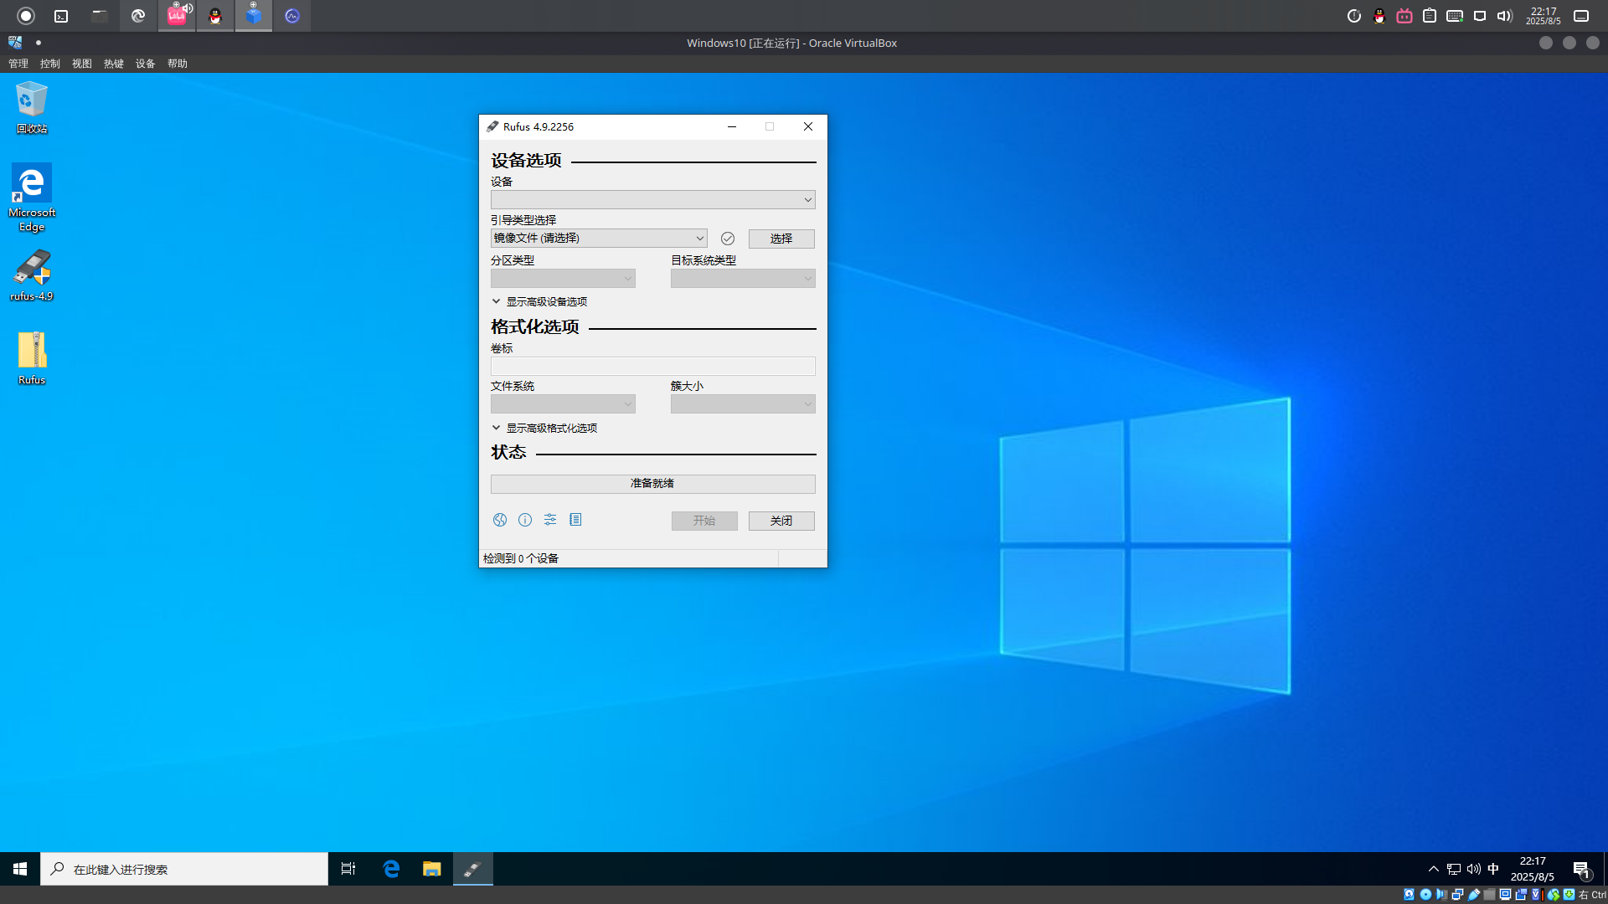Click host panel volume icon

pos(1505,16)
